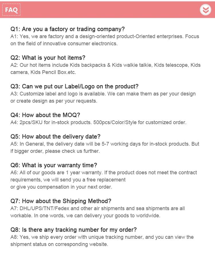Click the line 'or give you compensation' text
Image resolution: width=215 pixels, height=254 pixels.
point(61,187)
